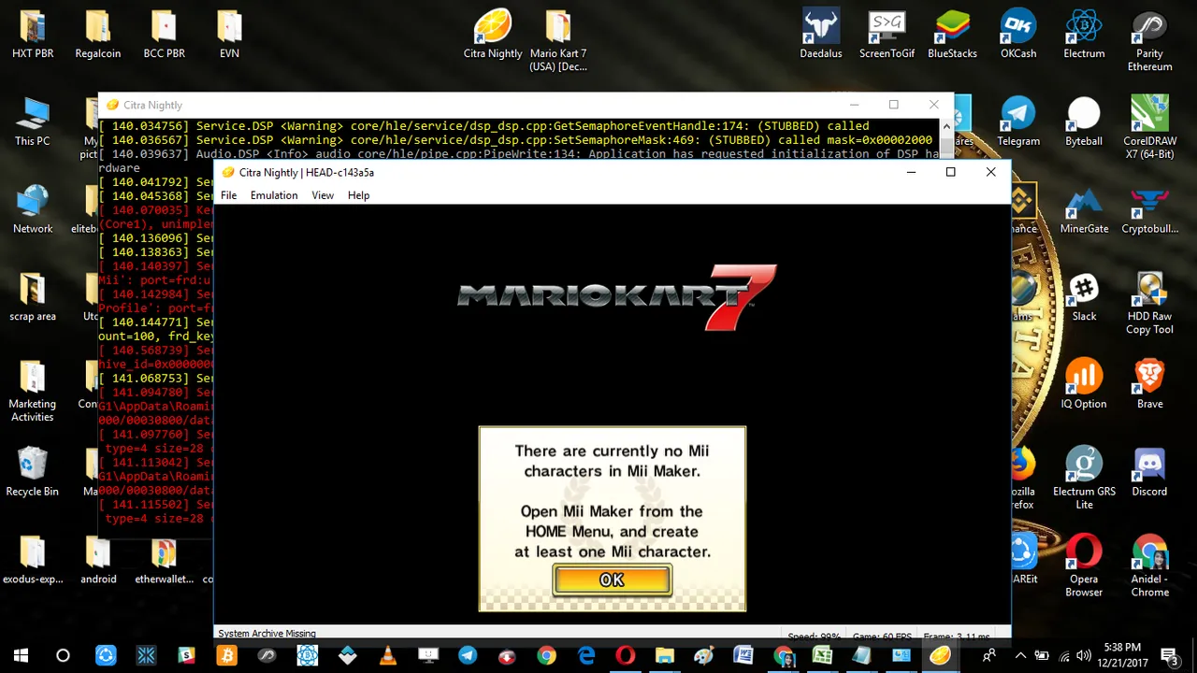The image size is (1197, 673).
Task: Show hidden system tray icons
Action: [1020, 655]
